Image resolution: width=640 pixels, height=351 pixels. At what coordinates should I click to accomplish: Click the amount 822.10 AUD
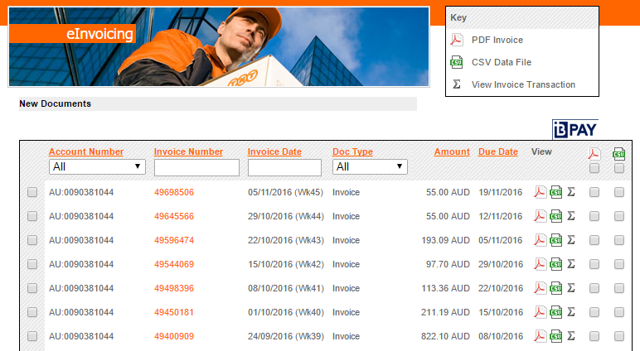click(x=445, y=337)
